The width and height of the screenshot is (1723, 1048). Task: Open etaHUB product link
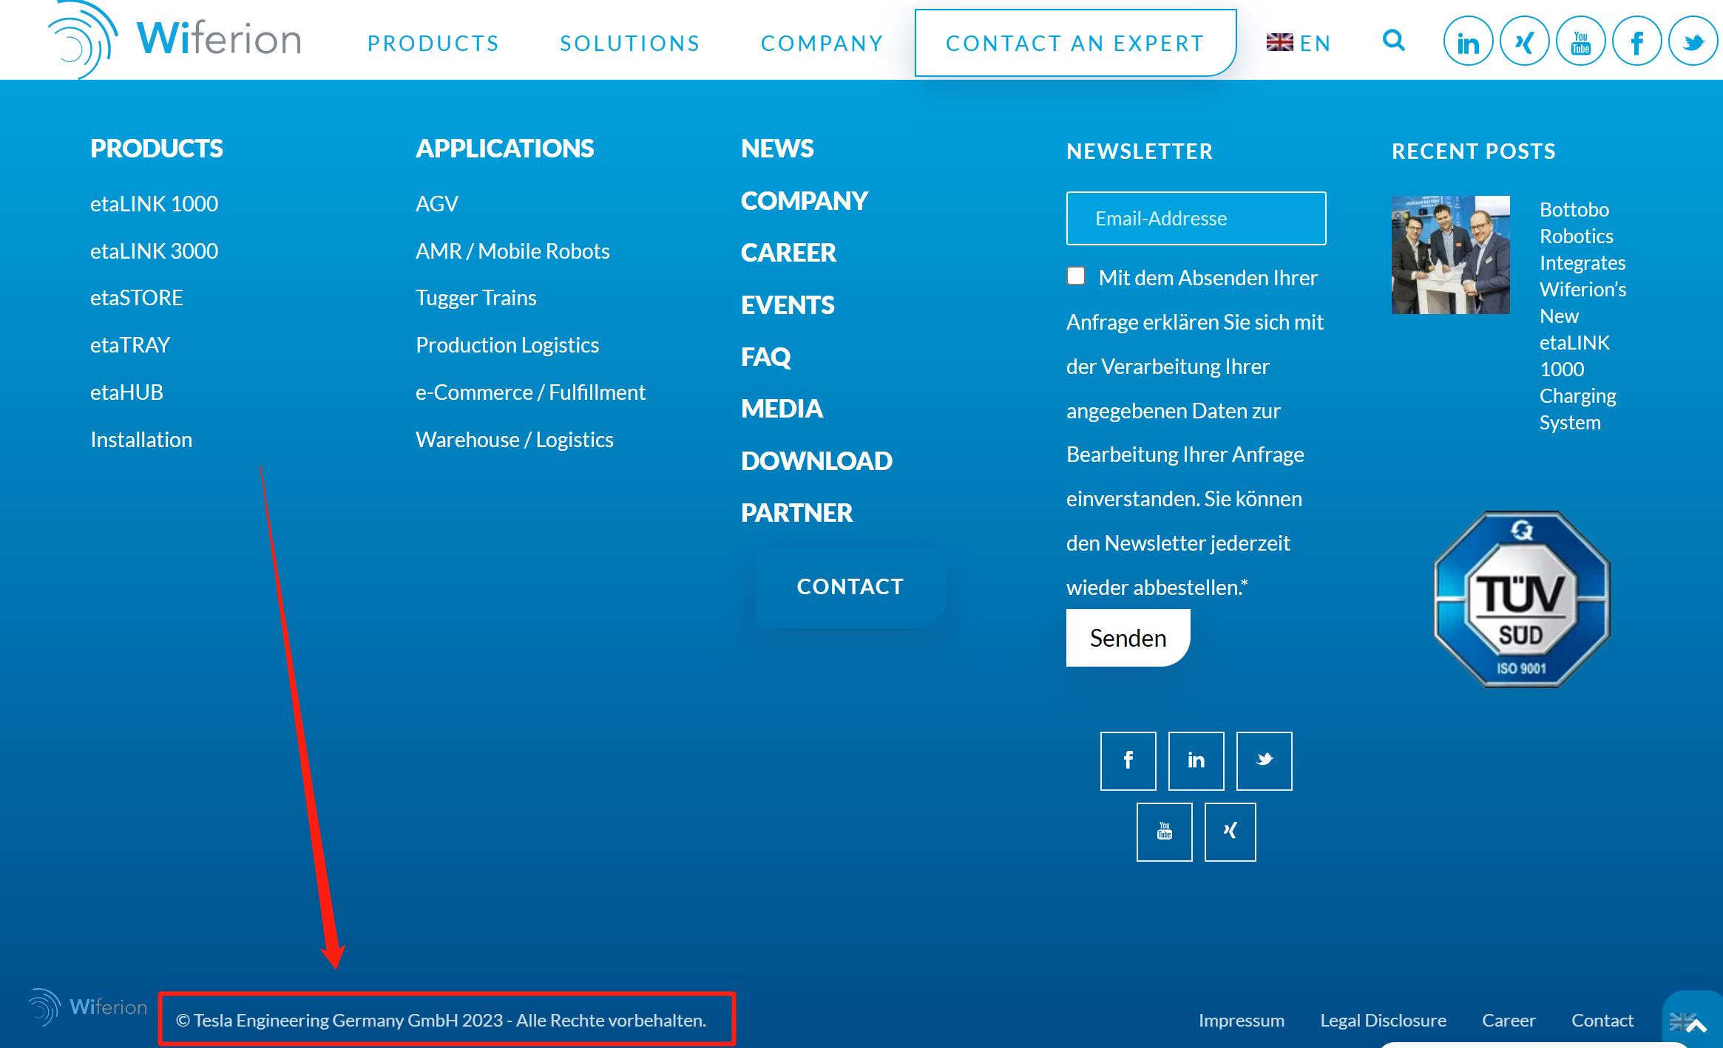click(126, 392)
